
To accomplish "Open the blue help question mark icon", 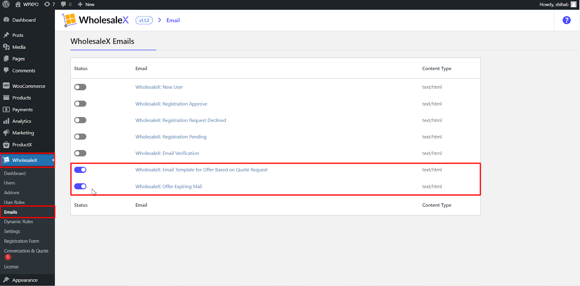I will [567, 20].
